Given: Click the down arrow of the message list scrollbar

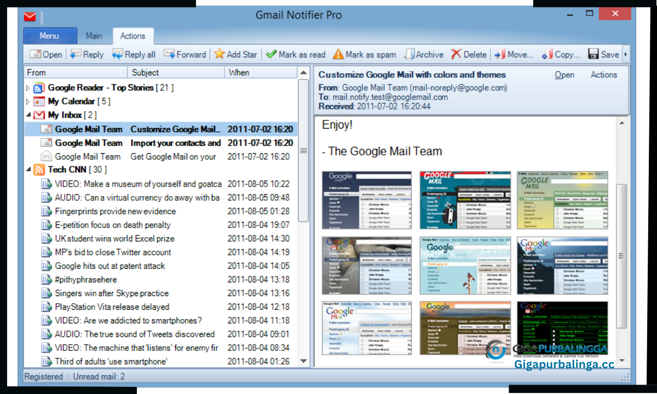Looking at the screenshot, I should tap(303, 361).
